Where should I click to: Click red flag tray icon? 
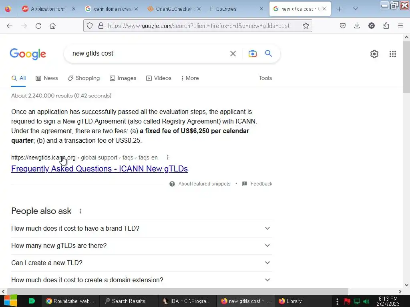[347, 301]
